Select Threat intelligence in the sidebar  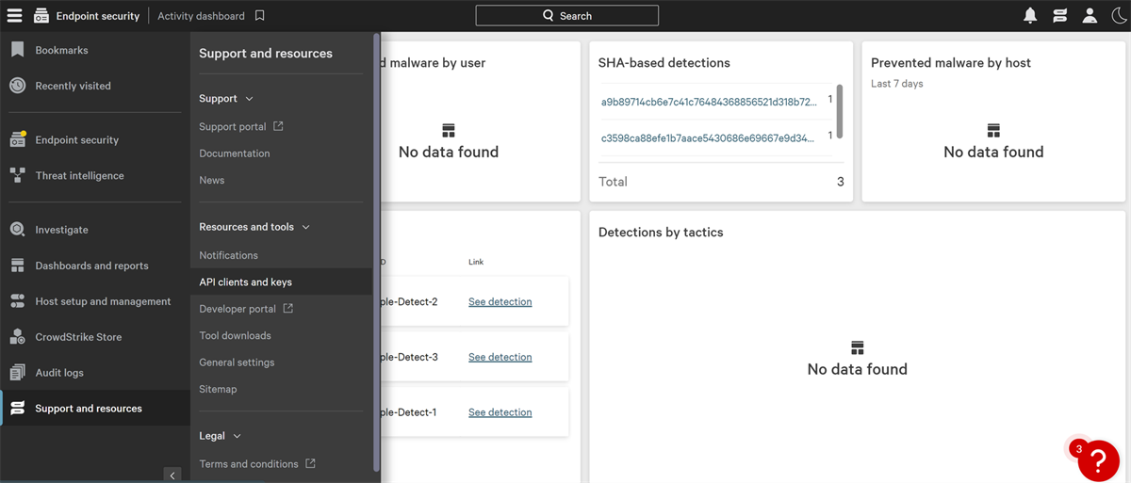79,176
